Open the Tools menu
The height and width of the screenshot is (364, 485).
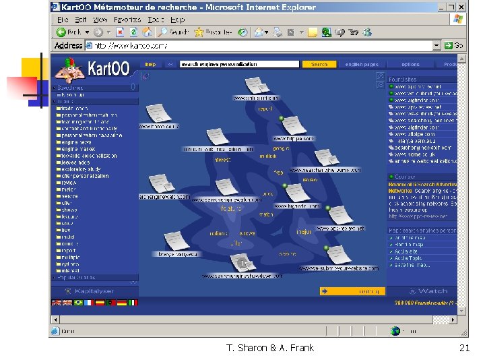point(156,20)
